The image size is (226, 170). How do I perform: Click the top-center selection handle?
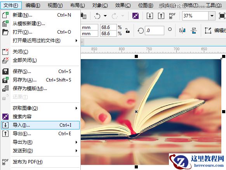pos(136,56)
